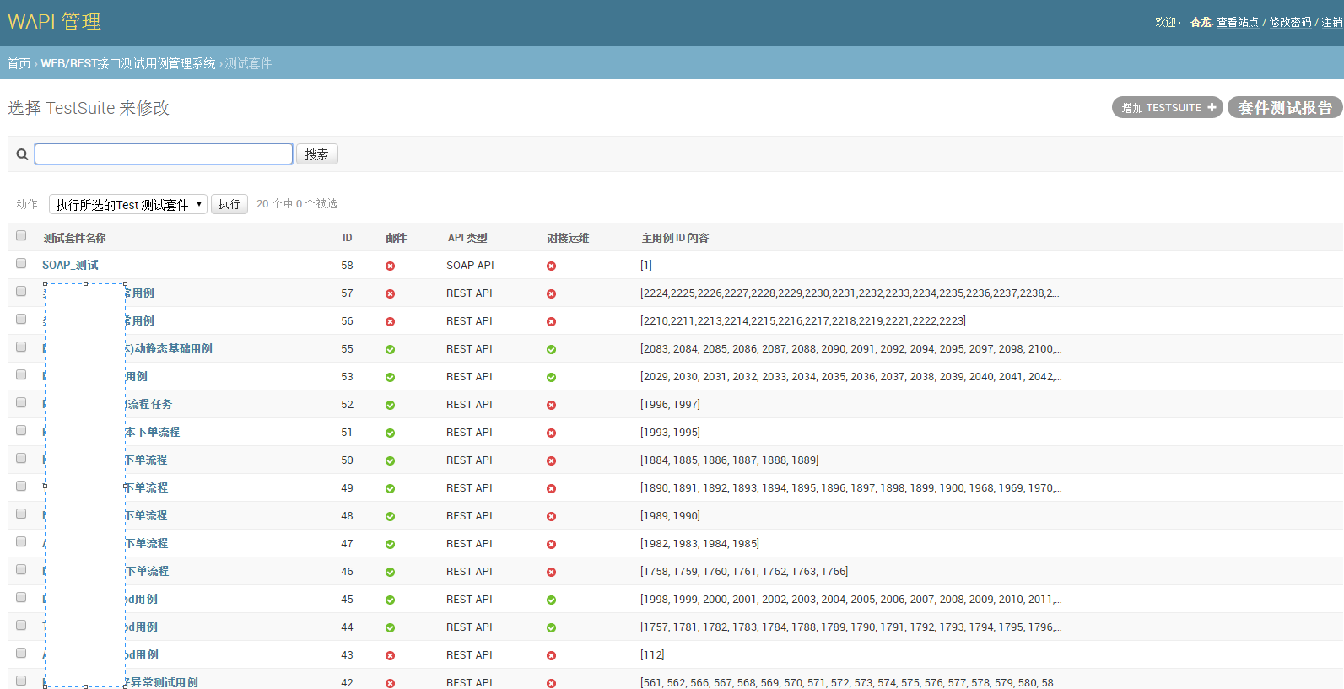Click the 增加 TESTSUITE button
Screen dimensions: 1344x689
[x=1168, y=107]
